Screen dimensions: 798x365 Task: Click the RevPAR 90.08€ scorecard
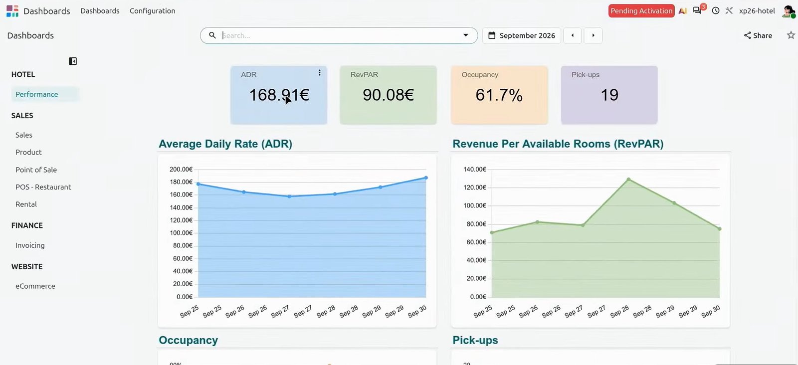coord(388,95)
